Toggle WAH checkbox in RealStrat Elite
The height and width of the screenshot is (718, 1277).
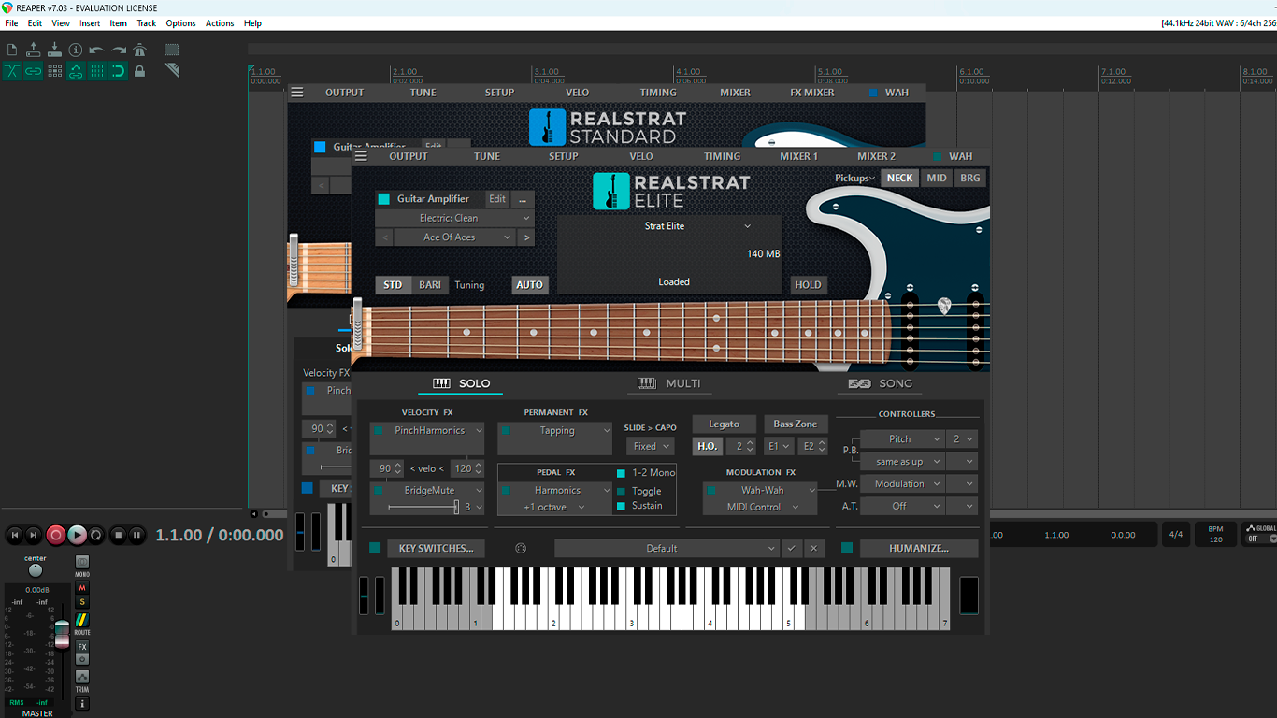click(x=938, y=156)
